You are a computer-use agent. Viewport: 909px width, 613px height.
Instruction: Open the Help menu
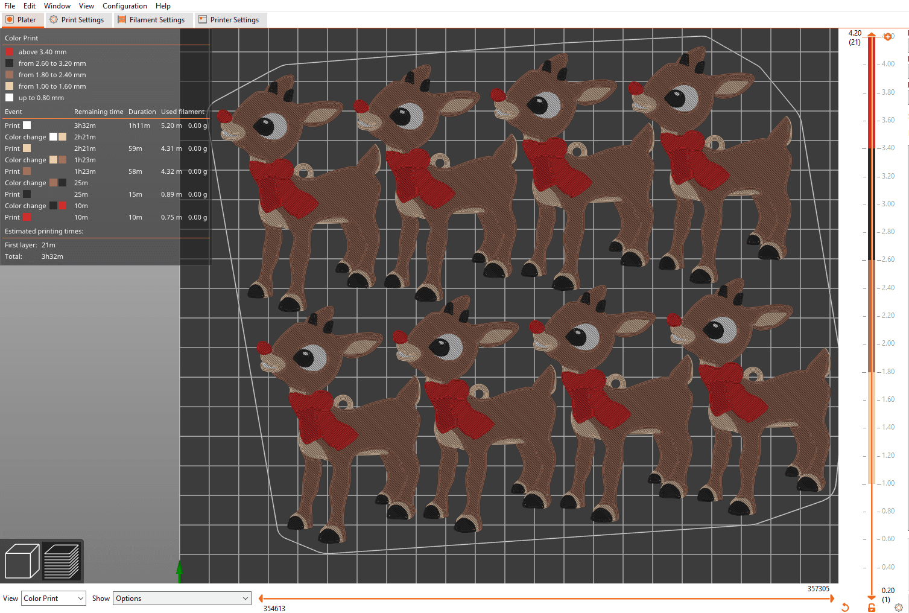point(163,5)
